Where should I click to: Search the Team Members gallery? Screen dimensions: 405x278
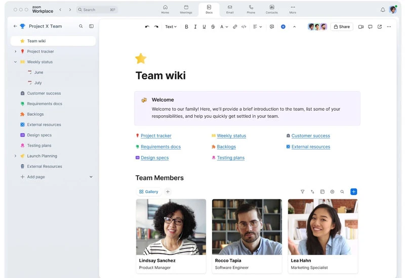pyautogui.click(x=342, y=192)
